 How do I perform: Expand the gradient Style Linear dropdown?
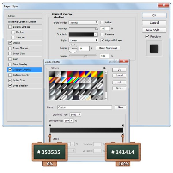[83, 40]
